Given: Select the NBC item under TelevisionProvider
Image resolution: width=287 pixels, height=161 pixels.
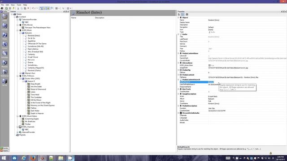Looking at the screenshot, I should 27,22.
